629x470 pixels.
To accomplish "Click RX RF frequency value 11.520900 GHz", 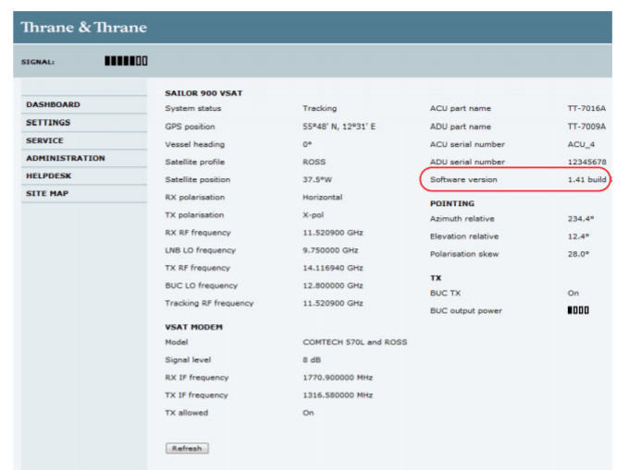I will click(333, 233).
